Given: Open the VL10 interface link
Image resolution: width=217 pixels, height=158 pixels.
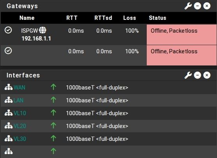Looking at the screenshot, I should pos(20,113).
